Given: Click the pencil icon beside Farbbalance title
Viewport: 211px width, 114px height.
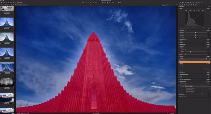Looking at the screenshot, I should [x=186, y=44].
